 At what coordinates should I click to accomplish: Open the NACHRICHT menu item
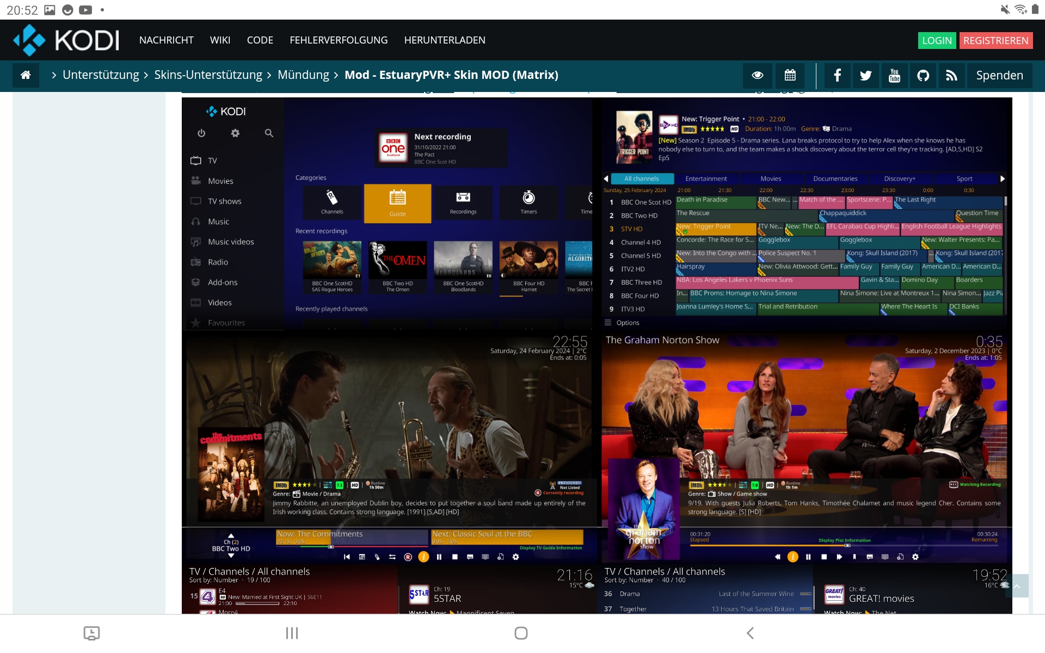(x=166, y=40)
